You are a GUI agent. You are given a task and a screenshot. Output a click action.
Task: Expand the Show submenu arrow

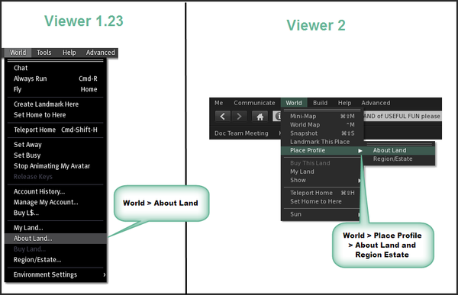click(x=360, y=181)
